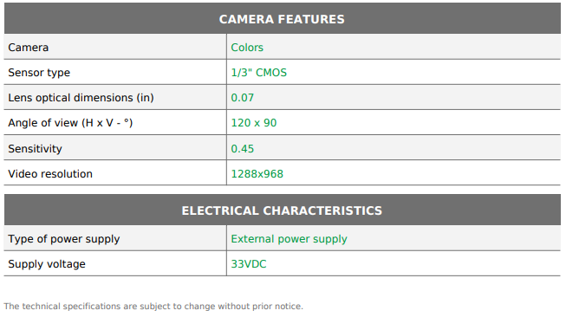Select the Camera row label

coord(28,48)
